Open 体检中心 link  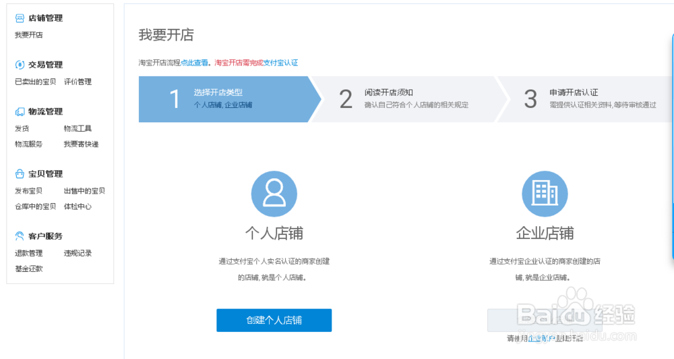pos(78,206)
